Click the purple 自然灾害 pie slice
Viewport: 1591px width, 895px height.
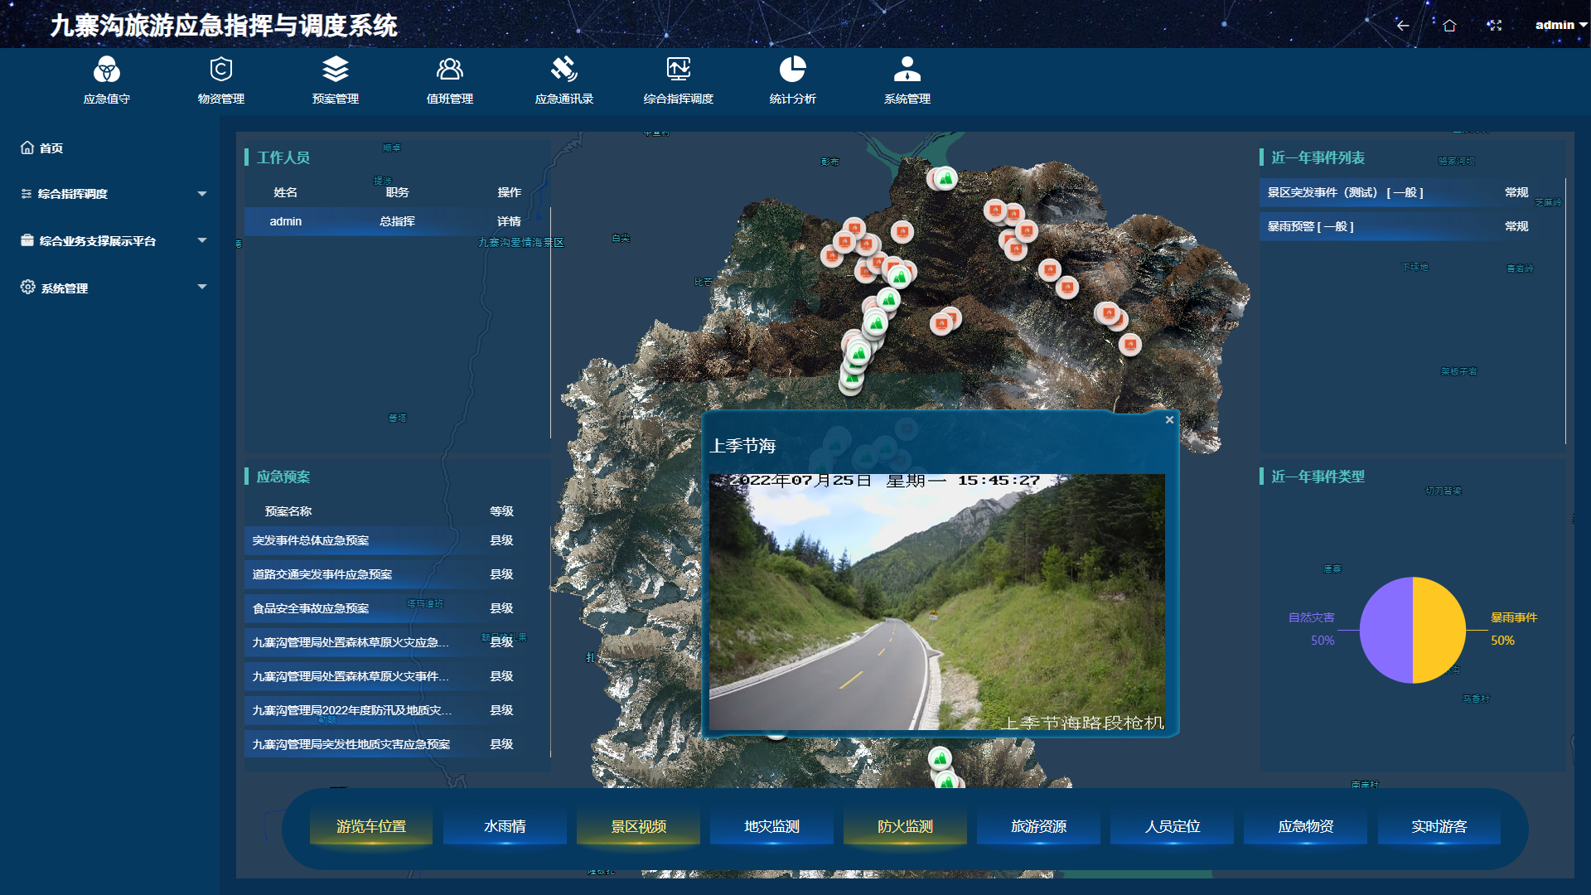(1385, 630)
